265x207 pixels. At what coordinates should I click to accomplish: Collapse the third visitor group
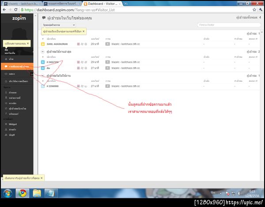click(x=43, y=75)
